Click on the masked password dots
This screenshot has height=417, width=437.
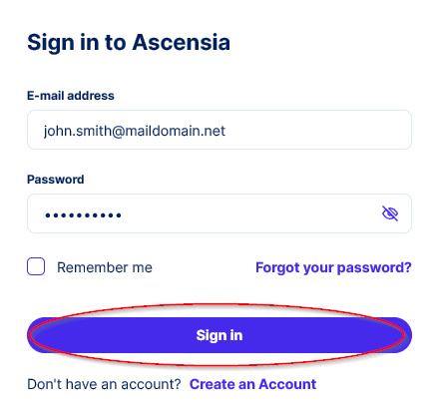coord(83,215)
